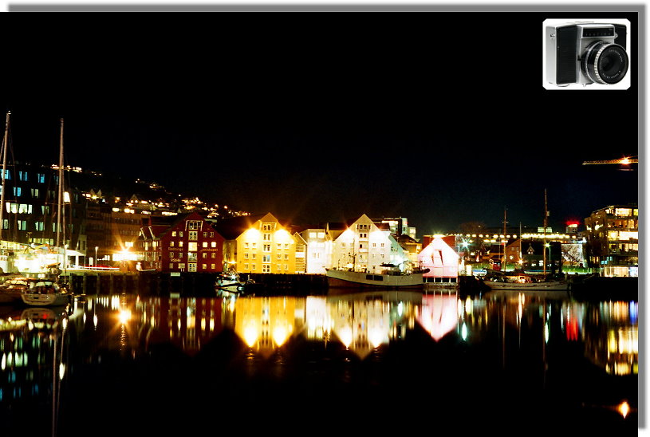Click the red neon light on the right
Screen dimensions: 650x437
(572, 225)
